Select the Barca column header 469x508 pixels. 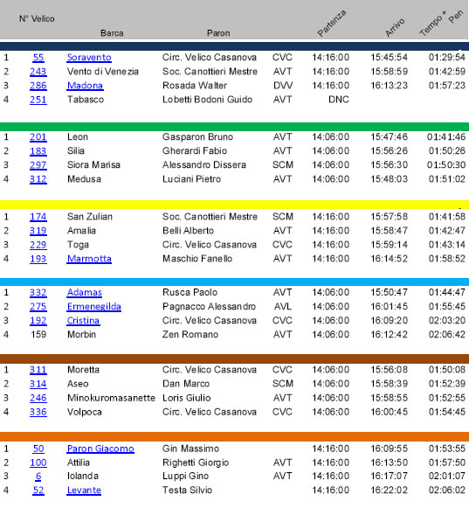[112, 33]
